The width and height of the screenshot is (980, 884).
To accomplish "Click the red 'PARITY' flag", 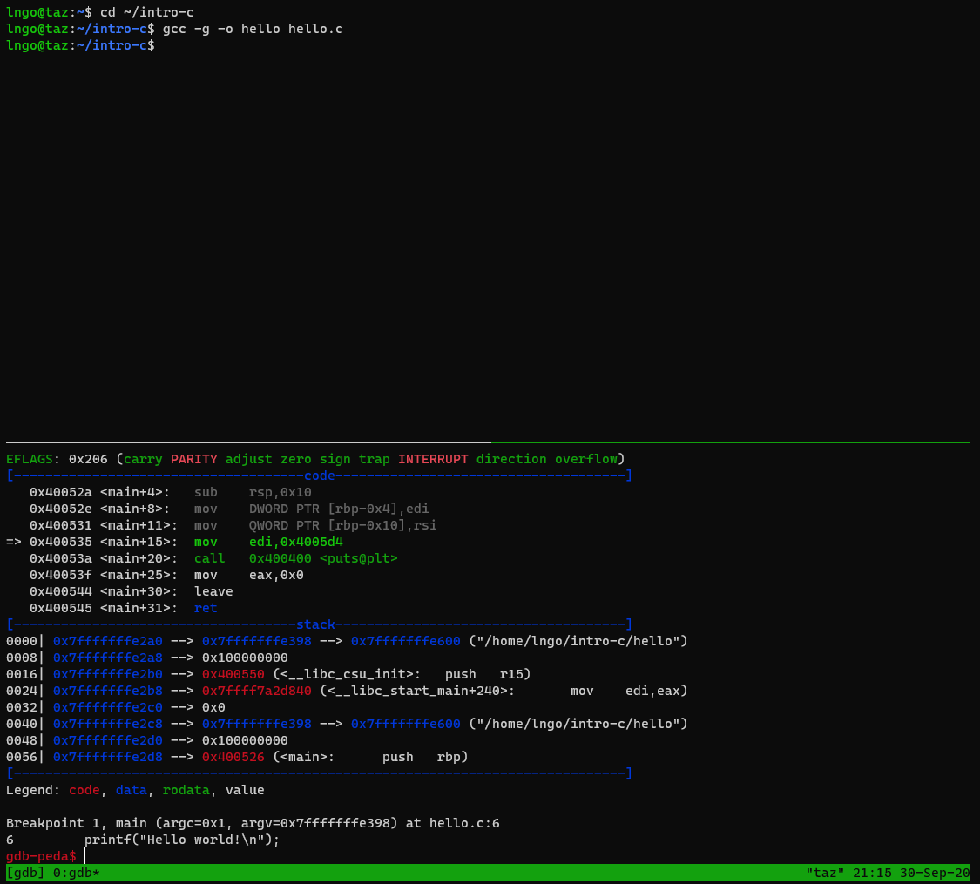I will click(193, 459).
